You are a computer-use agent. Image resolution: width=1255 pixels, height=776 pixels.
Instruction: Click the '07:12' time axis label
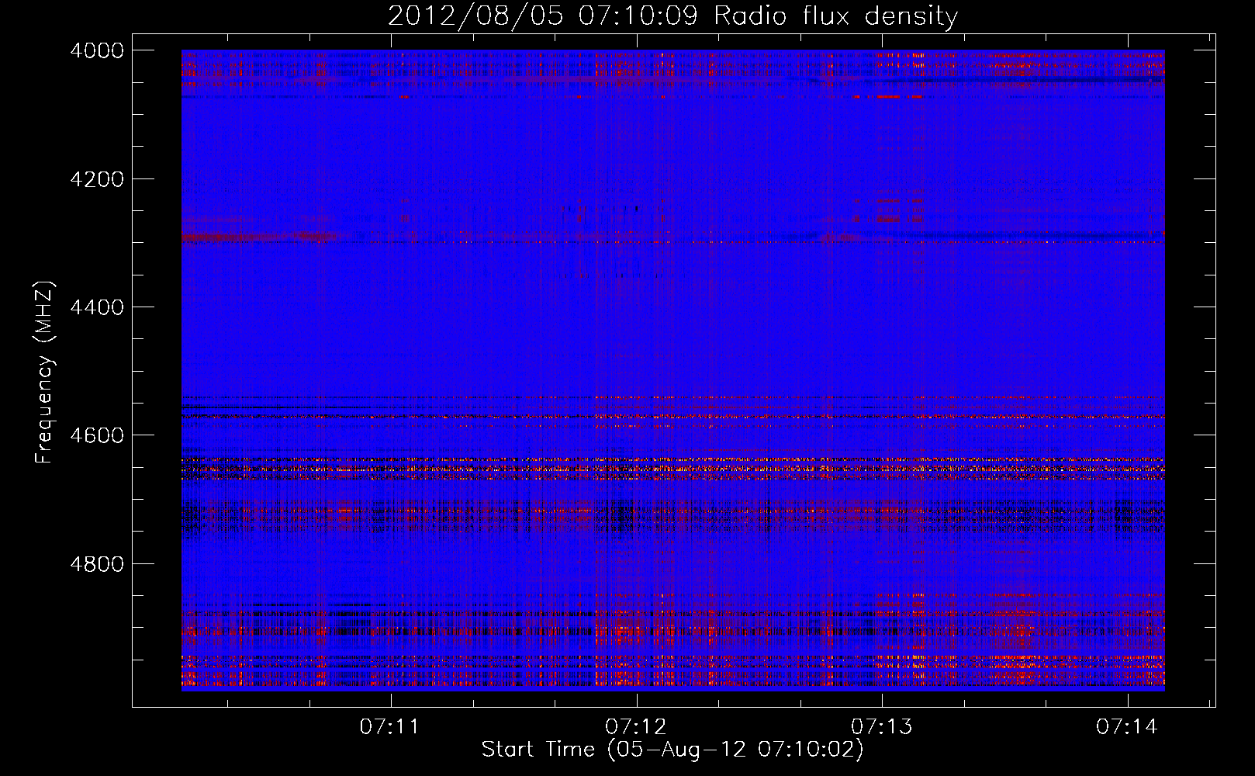(x=636, y=726)
